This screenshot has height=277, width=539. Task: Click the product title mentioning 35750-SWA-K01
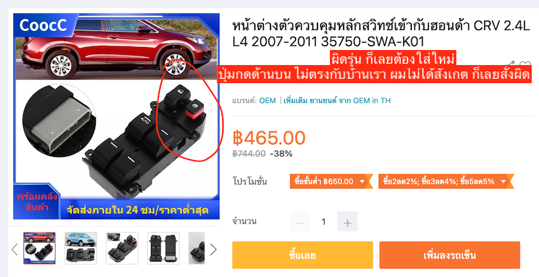(x=381, y=34)
